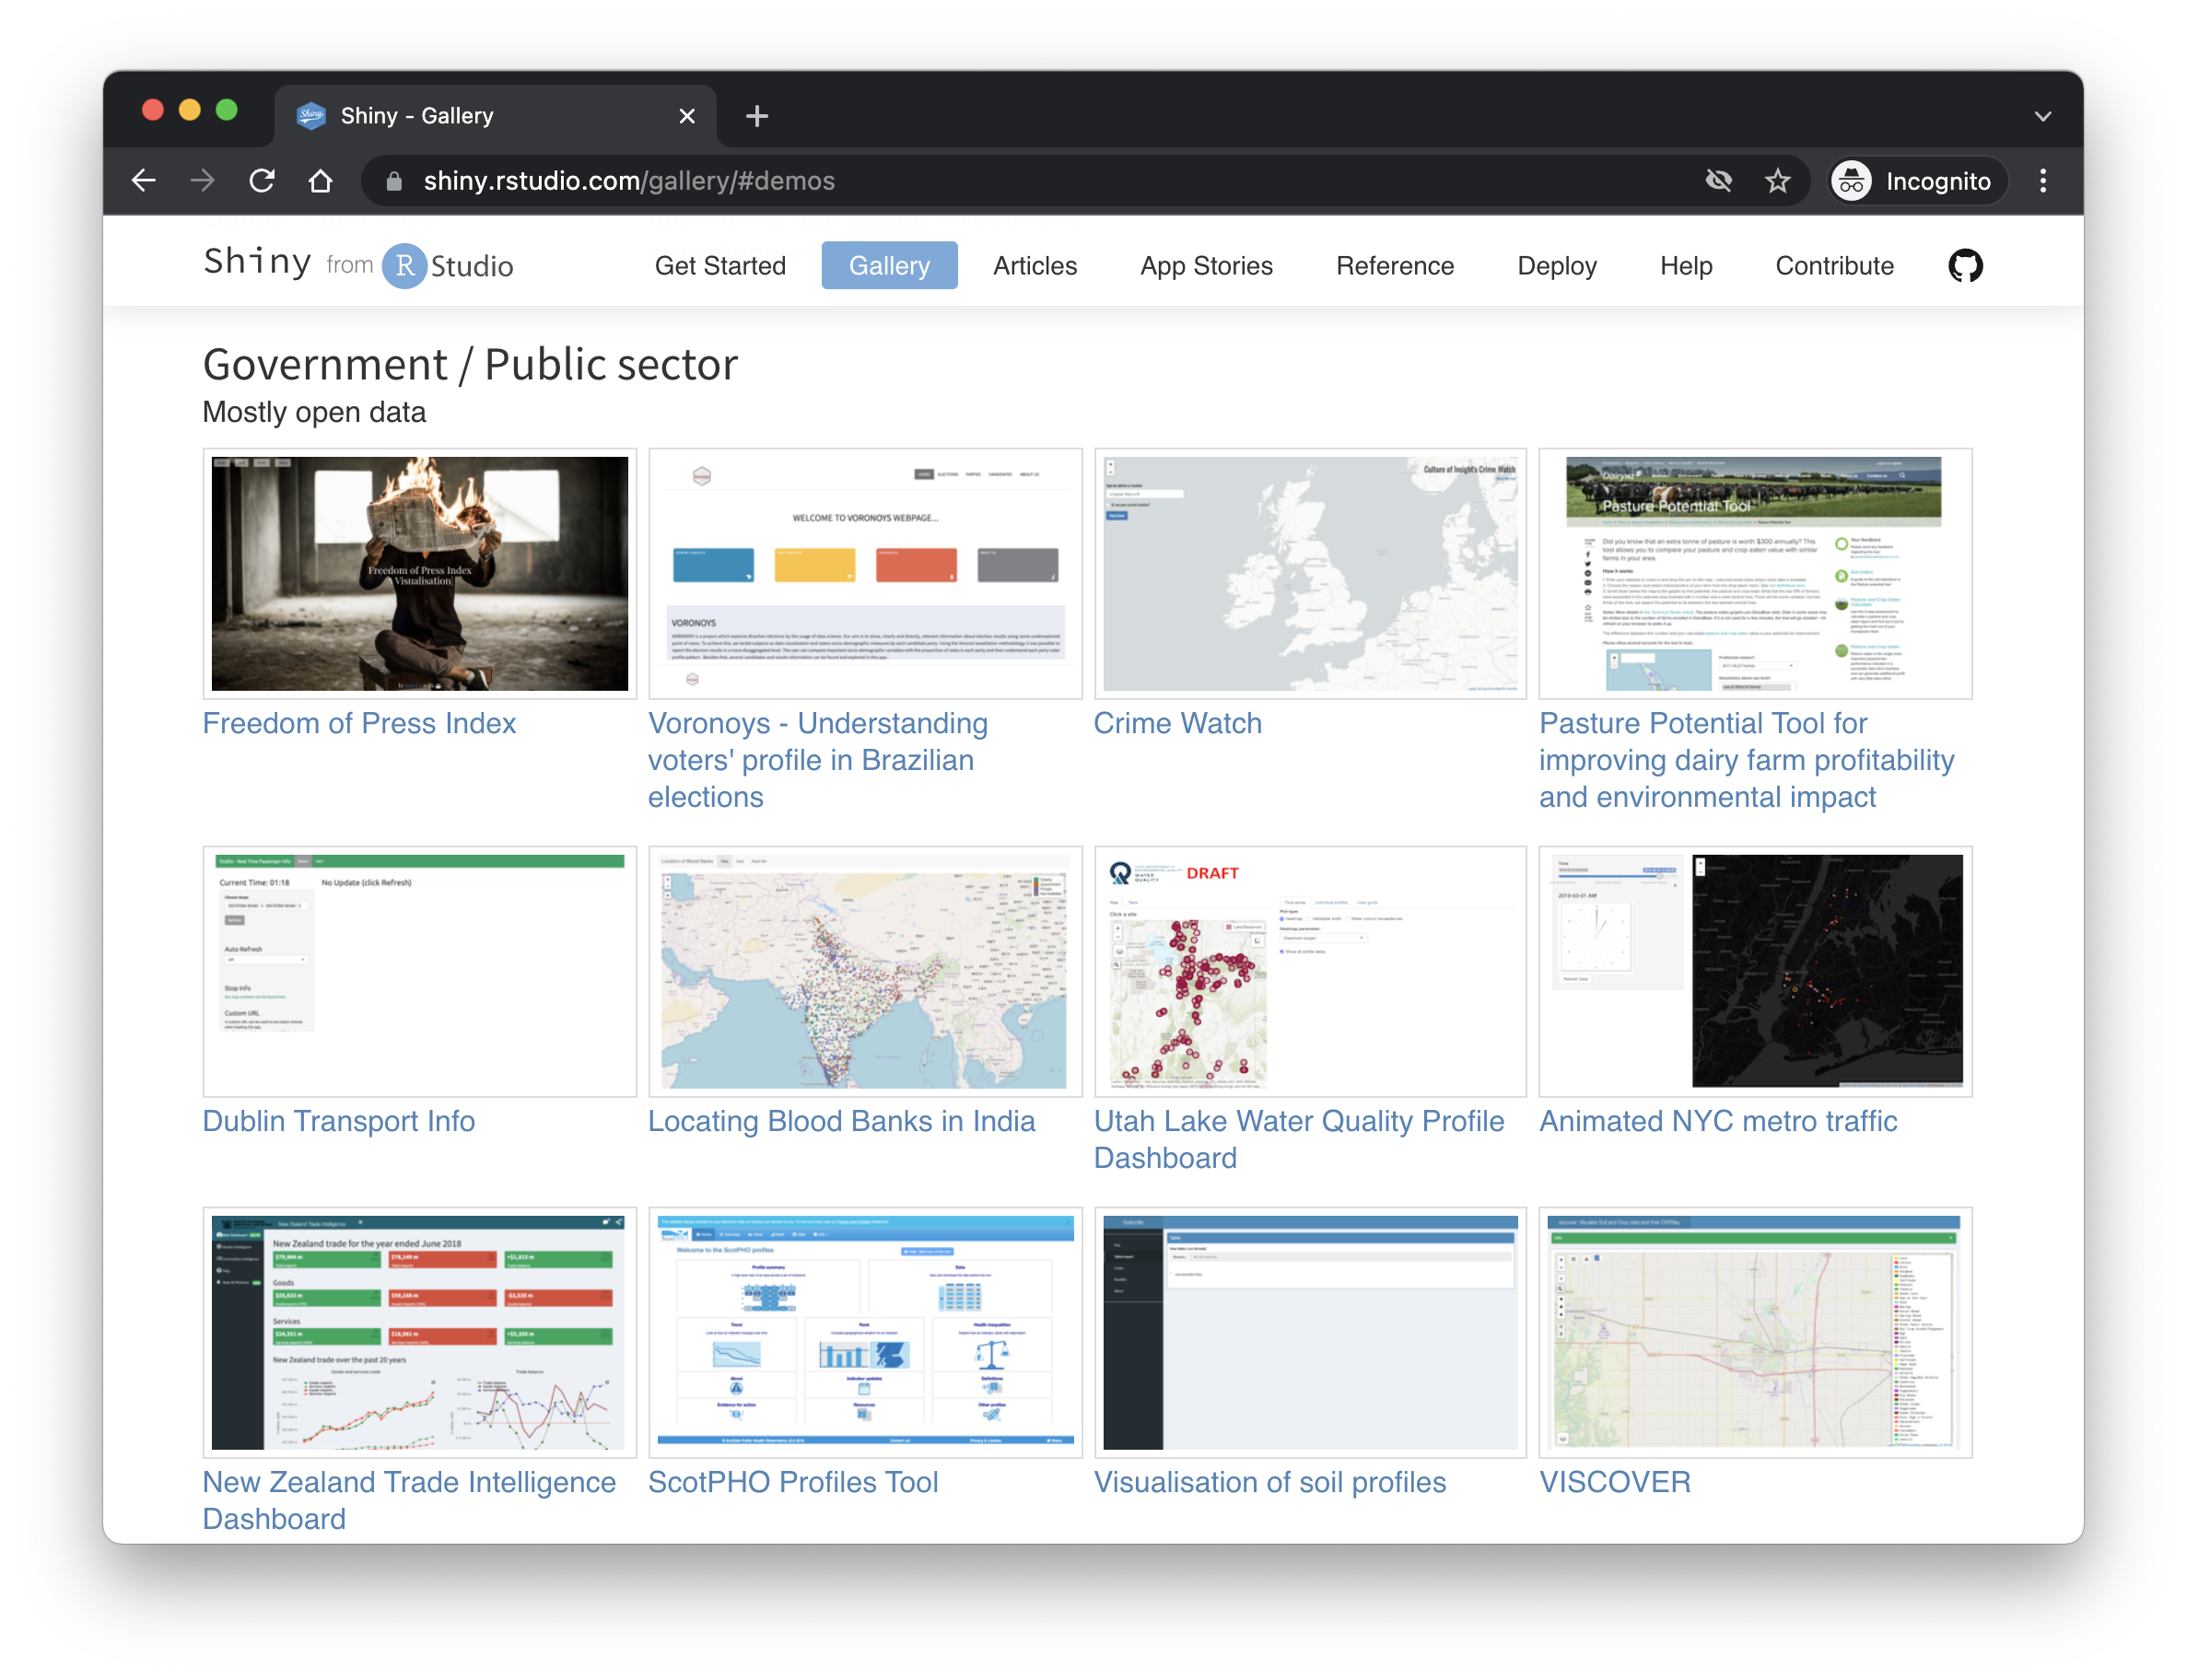Open the Articles menu item
This screenshot has height=1680, width=2187.
coord(1034,266)
